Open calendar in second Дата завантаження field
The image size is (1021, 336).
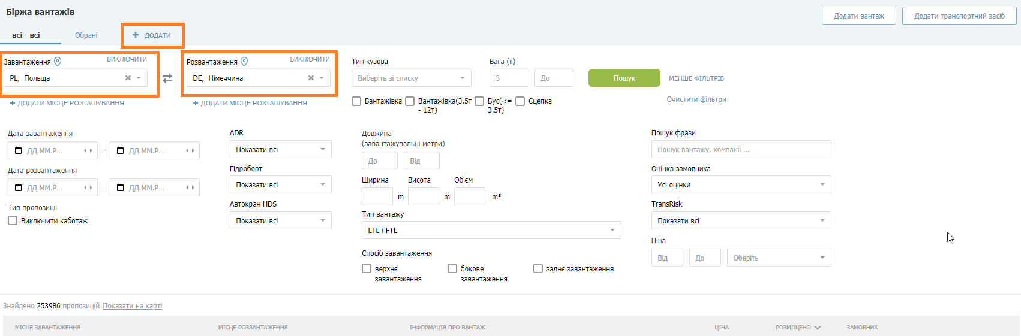(120, 150)
